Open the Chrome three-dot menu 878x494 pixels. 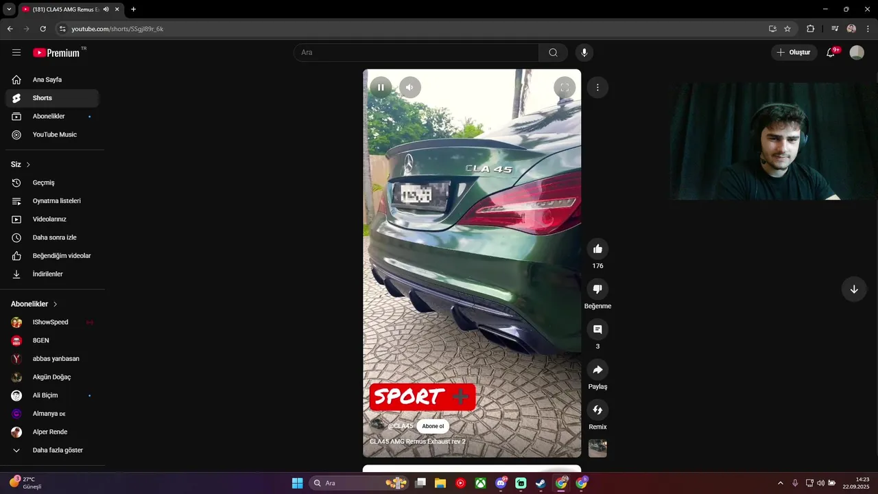coord(868,29)
